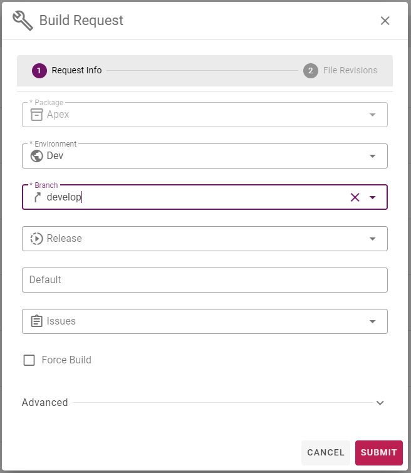Expand the Advanced section chevron
This screenshot has width=411, height=473.
[380, 403]
